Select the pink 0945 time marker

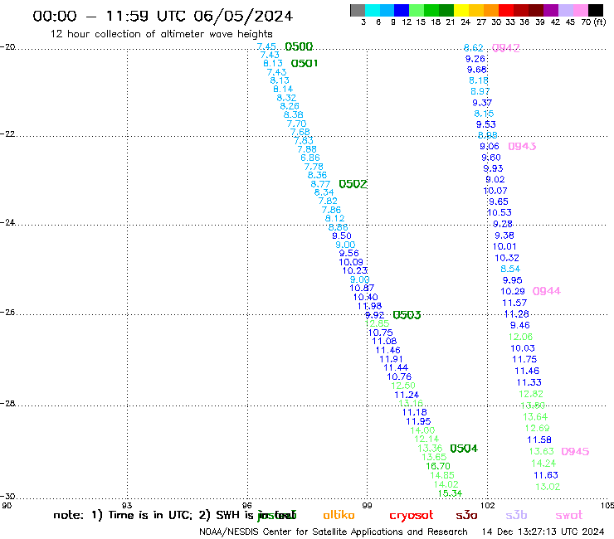coord(575,452)
